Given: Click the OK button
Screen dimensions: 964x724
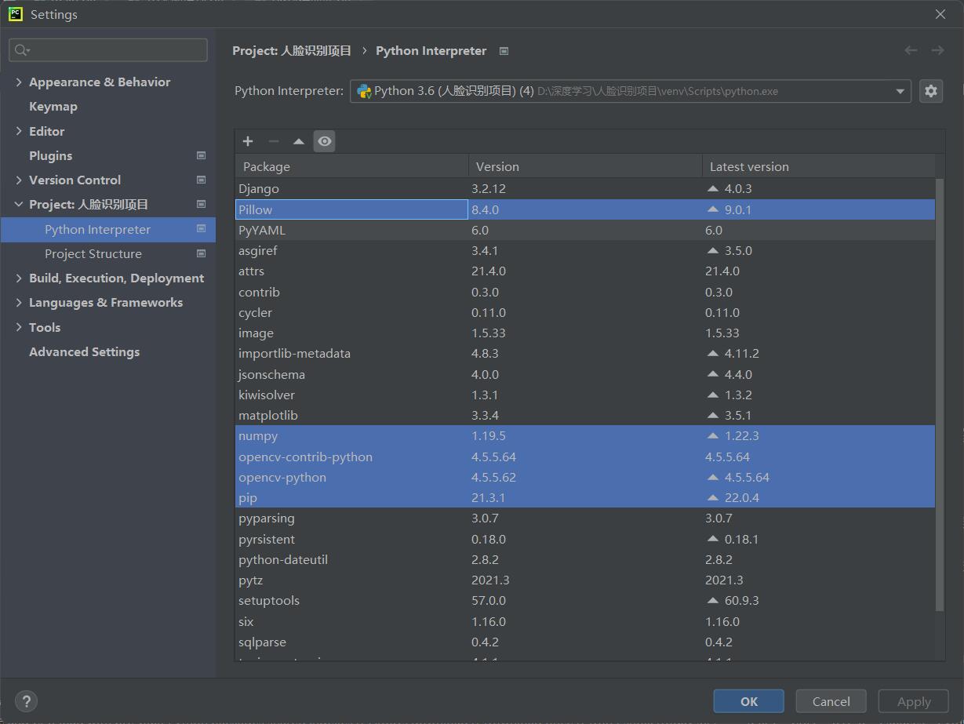Looking at the screenshot, I should pos(749,701).
